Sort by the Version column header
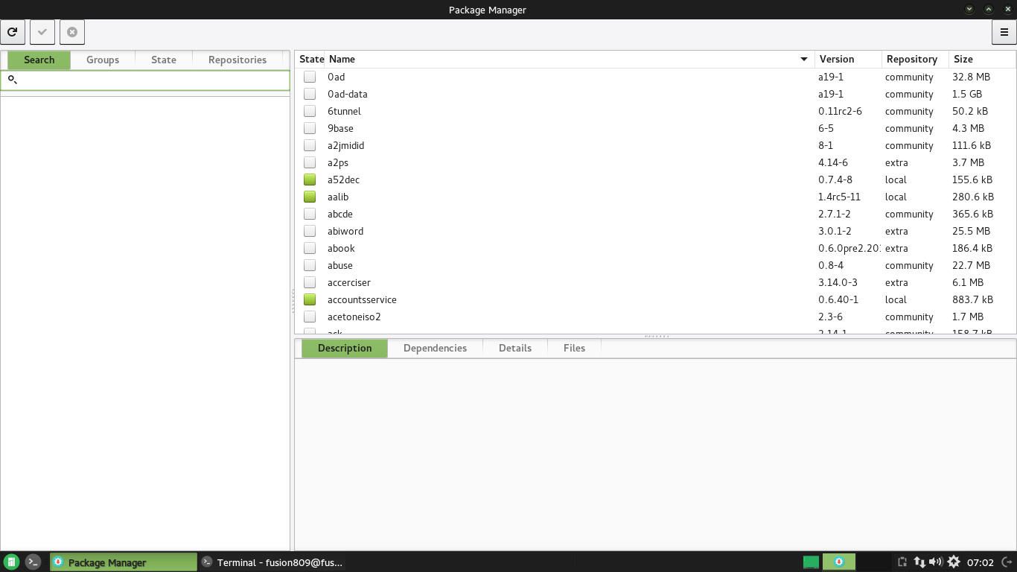The height and width of the screenshot is (572, 1017). coord(848,59)
